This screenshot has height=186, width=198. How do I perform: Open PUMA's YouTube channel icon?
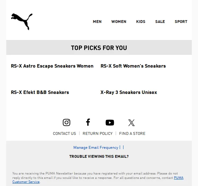[x=110, y=122]
